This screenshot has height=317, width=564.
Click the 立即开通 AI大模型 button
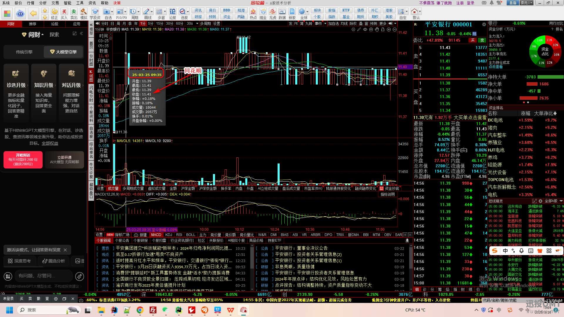64,159
